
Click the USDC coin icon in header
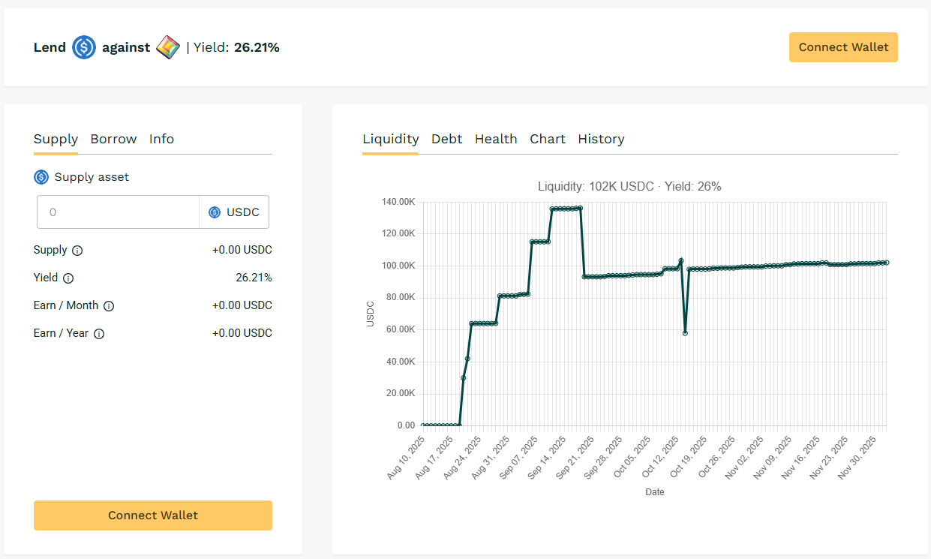point(84,47)
